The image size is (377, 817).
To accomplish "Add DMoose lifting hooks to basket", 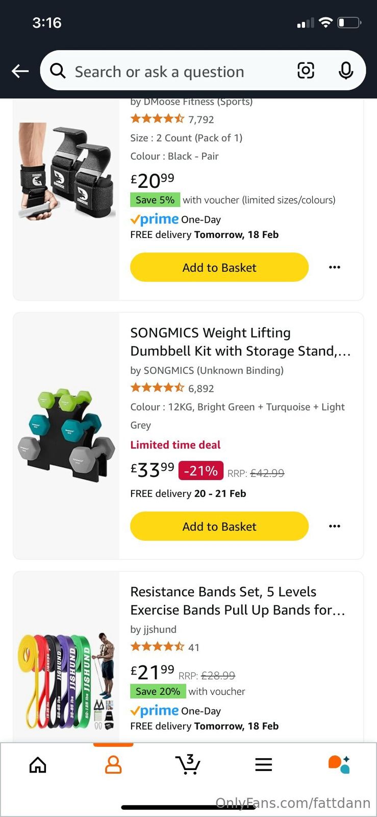I will (219, 267).
